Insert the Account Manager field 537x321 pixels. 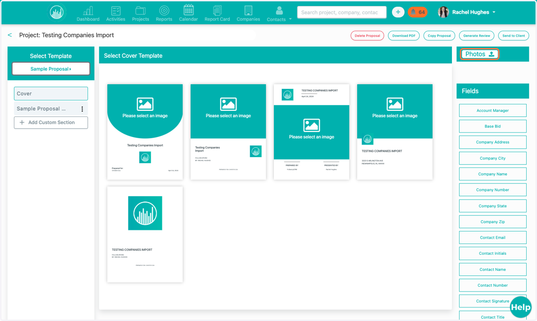[x=493, y=111]
